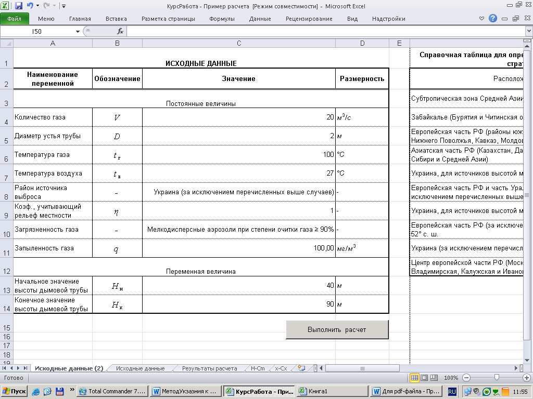Customize the Quick Access Toolbar dropdown

64,6
